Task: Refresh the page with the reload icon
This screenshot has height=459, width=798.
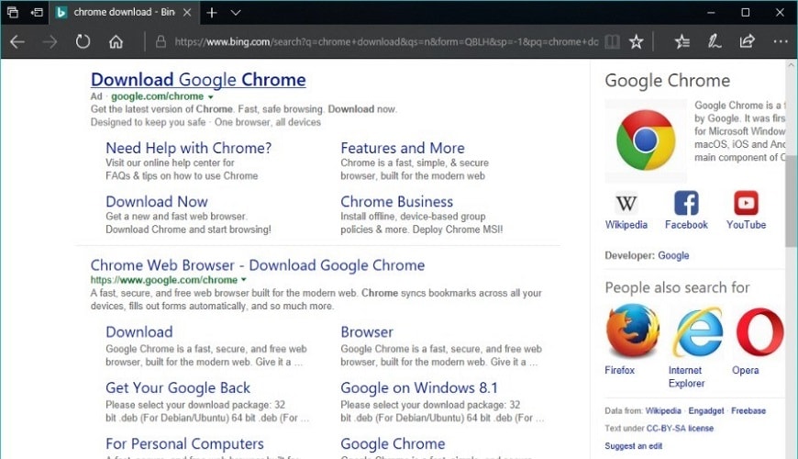Action: (x=83, y=41)
